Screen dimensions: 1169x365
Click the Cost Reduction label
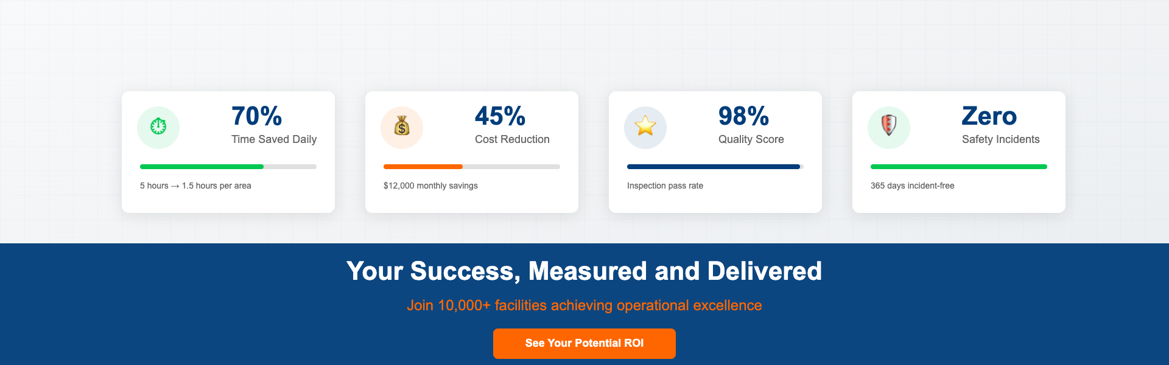tap(512, 139)
